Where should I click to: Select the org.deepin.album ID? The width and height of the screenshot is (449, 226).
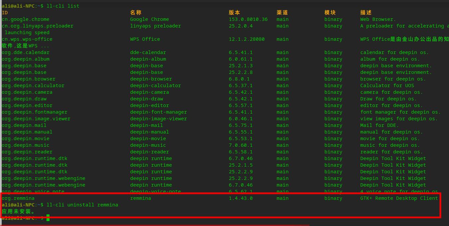pyautogui.click(x=26, y=59)
